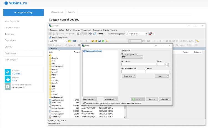The height and width of the screenshot is (128, 208).
Task: Click the question mark next to 08.09.2023
Action: 24,88
